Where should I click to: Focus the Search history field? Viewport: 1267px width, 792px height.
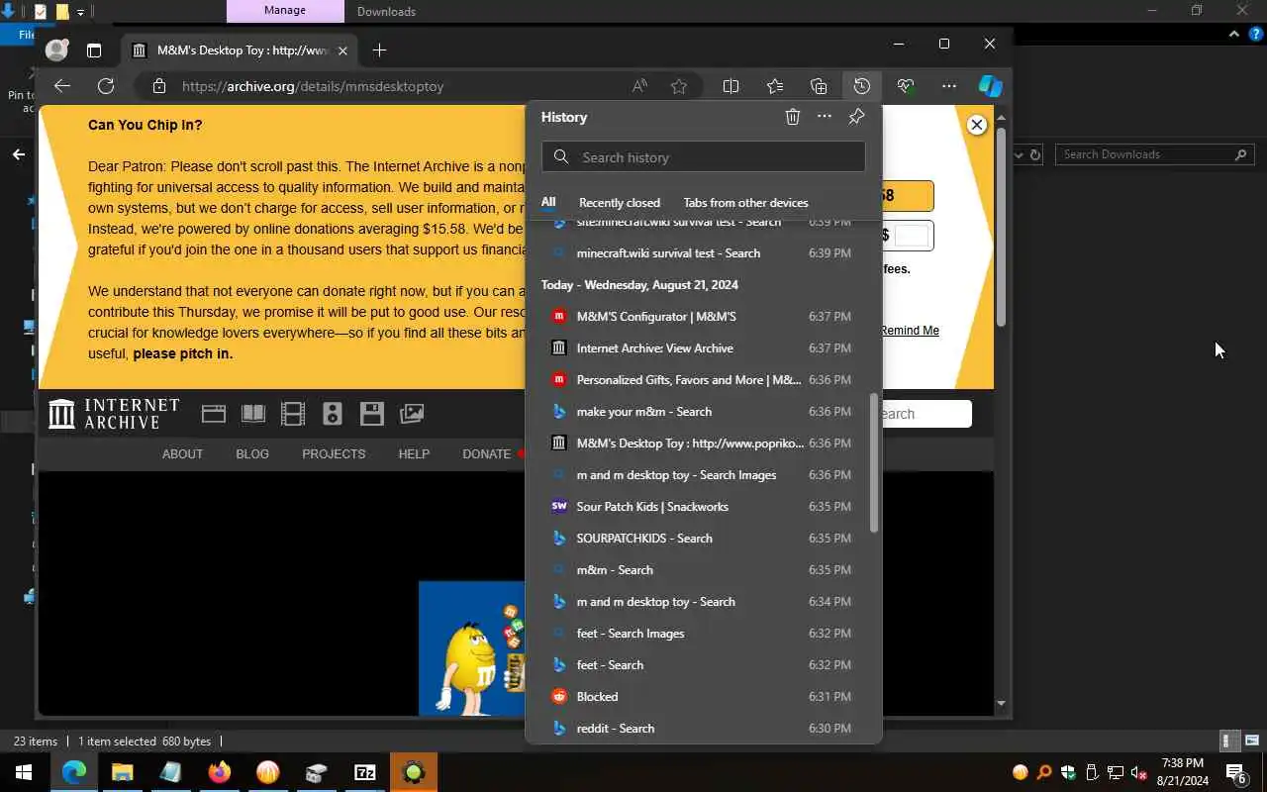pyautogui.click(x=704, y=156)
